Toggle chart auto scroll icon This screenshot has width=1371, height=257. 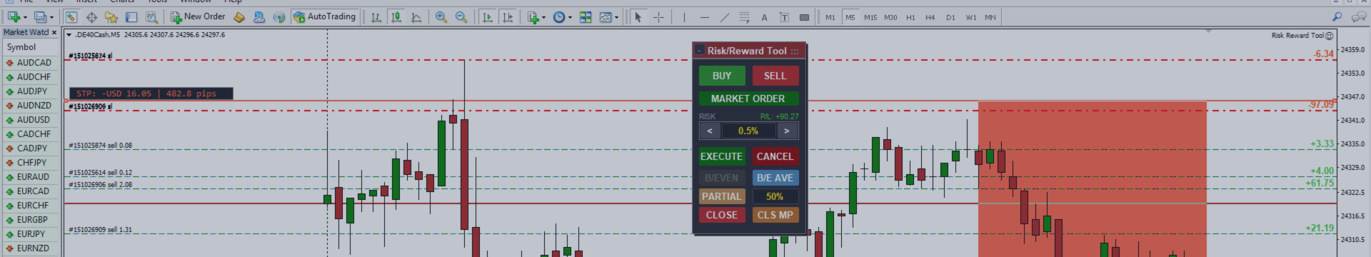tap(488, 17)
